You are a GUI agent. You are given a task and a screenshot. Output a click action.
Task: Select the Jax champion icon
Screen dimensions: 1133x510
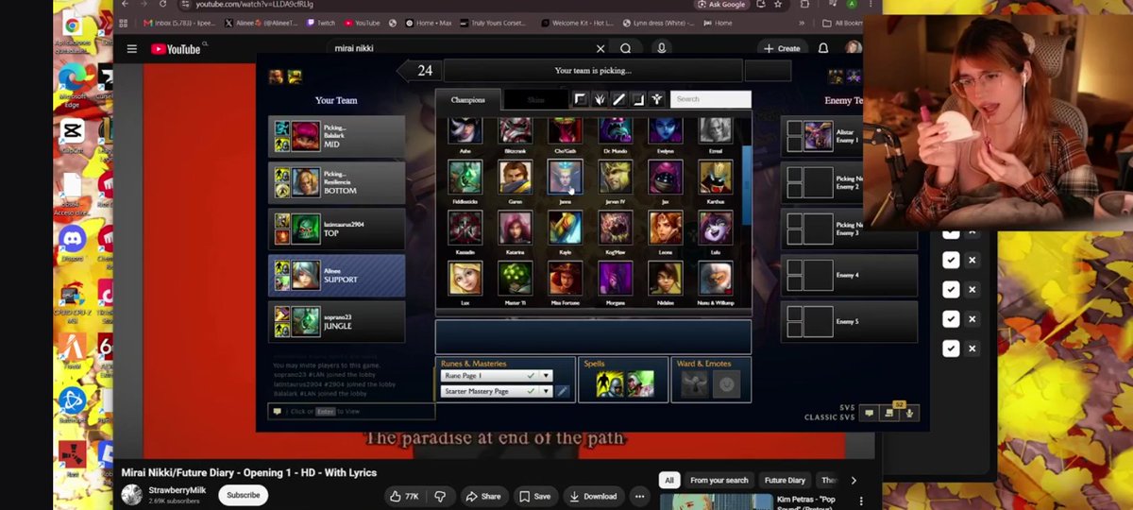point(666,177)
